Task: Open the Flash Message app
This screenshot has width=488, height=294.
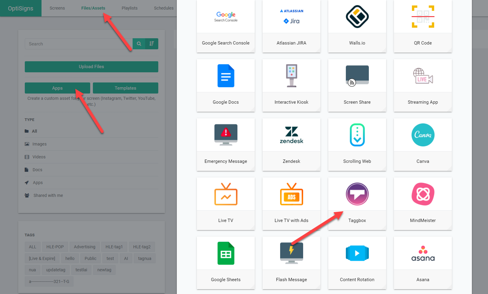Action: pyautogui.click(x=291, y=263)
